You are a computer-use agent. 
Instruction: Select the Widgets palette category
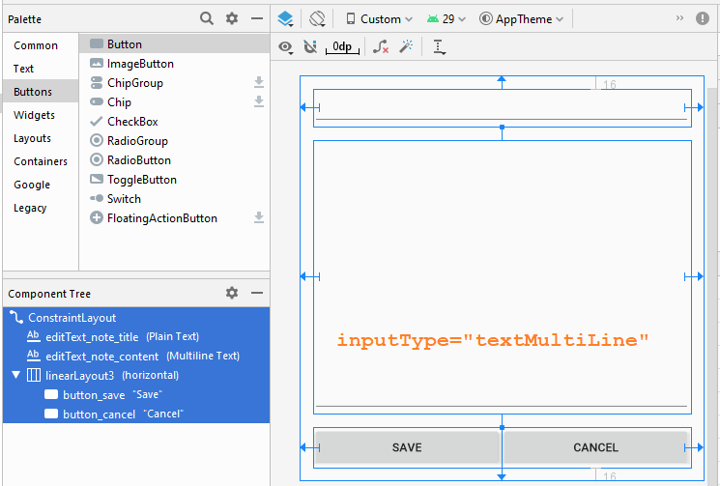tap(41, 115)
